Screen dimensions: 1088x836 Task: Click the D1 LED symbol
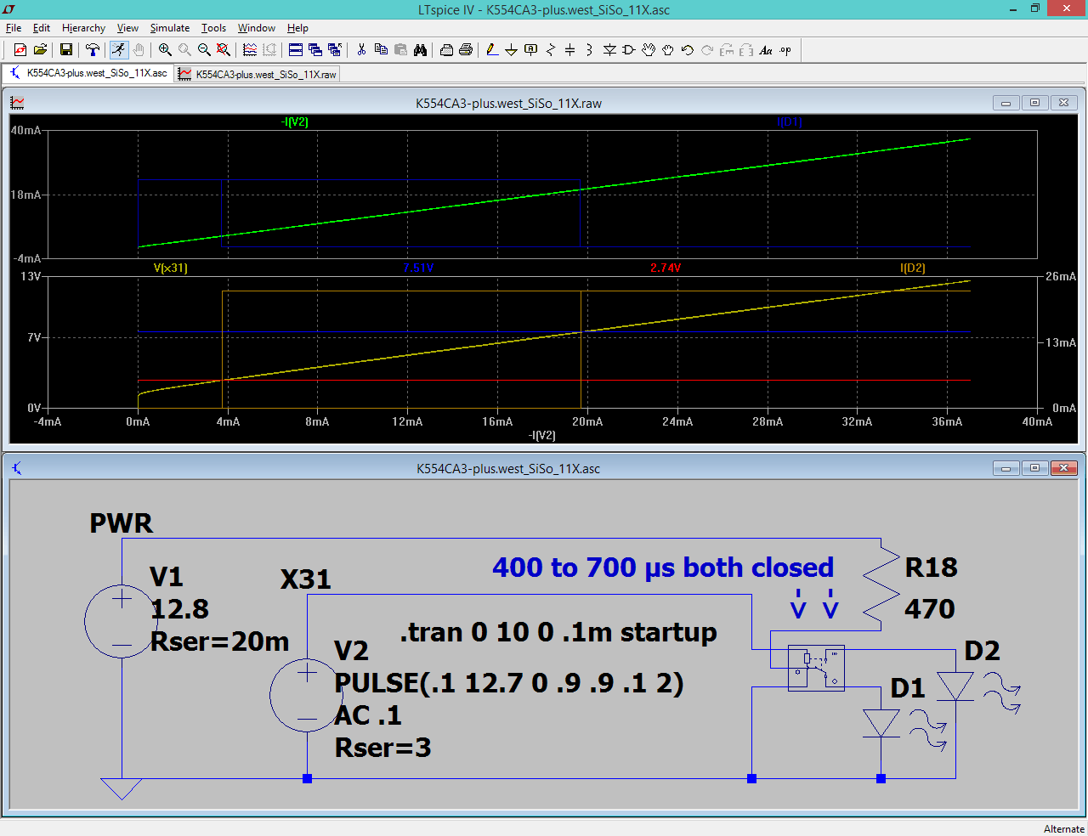point(881,724)
